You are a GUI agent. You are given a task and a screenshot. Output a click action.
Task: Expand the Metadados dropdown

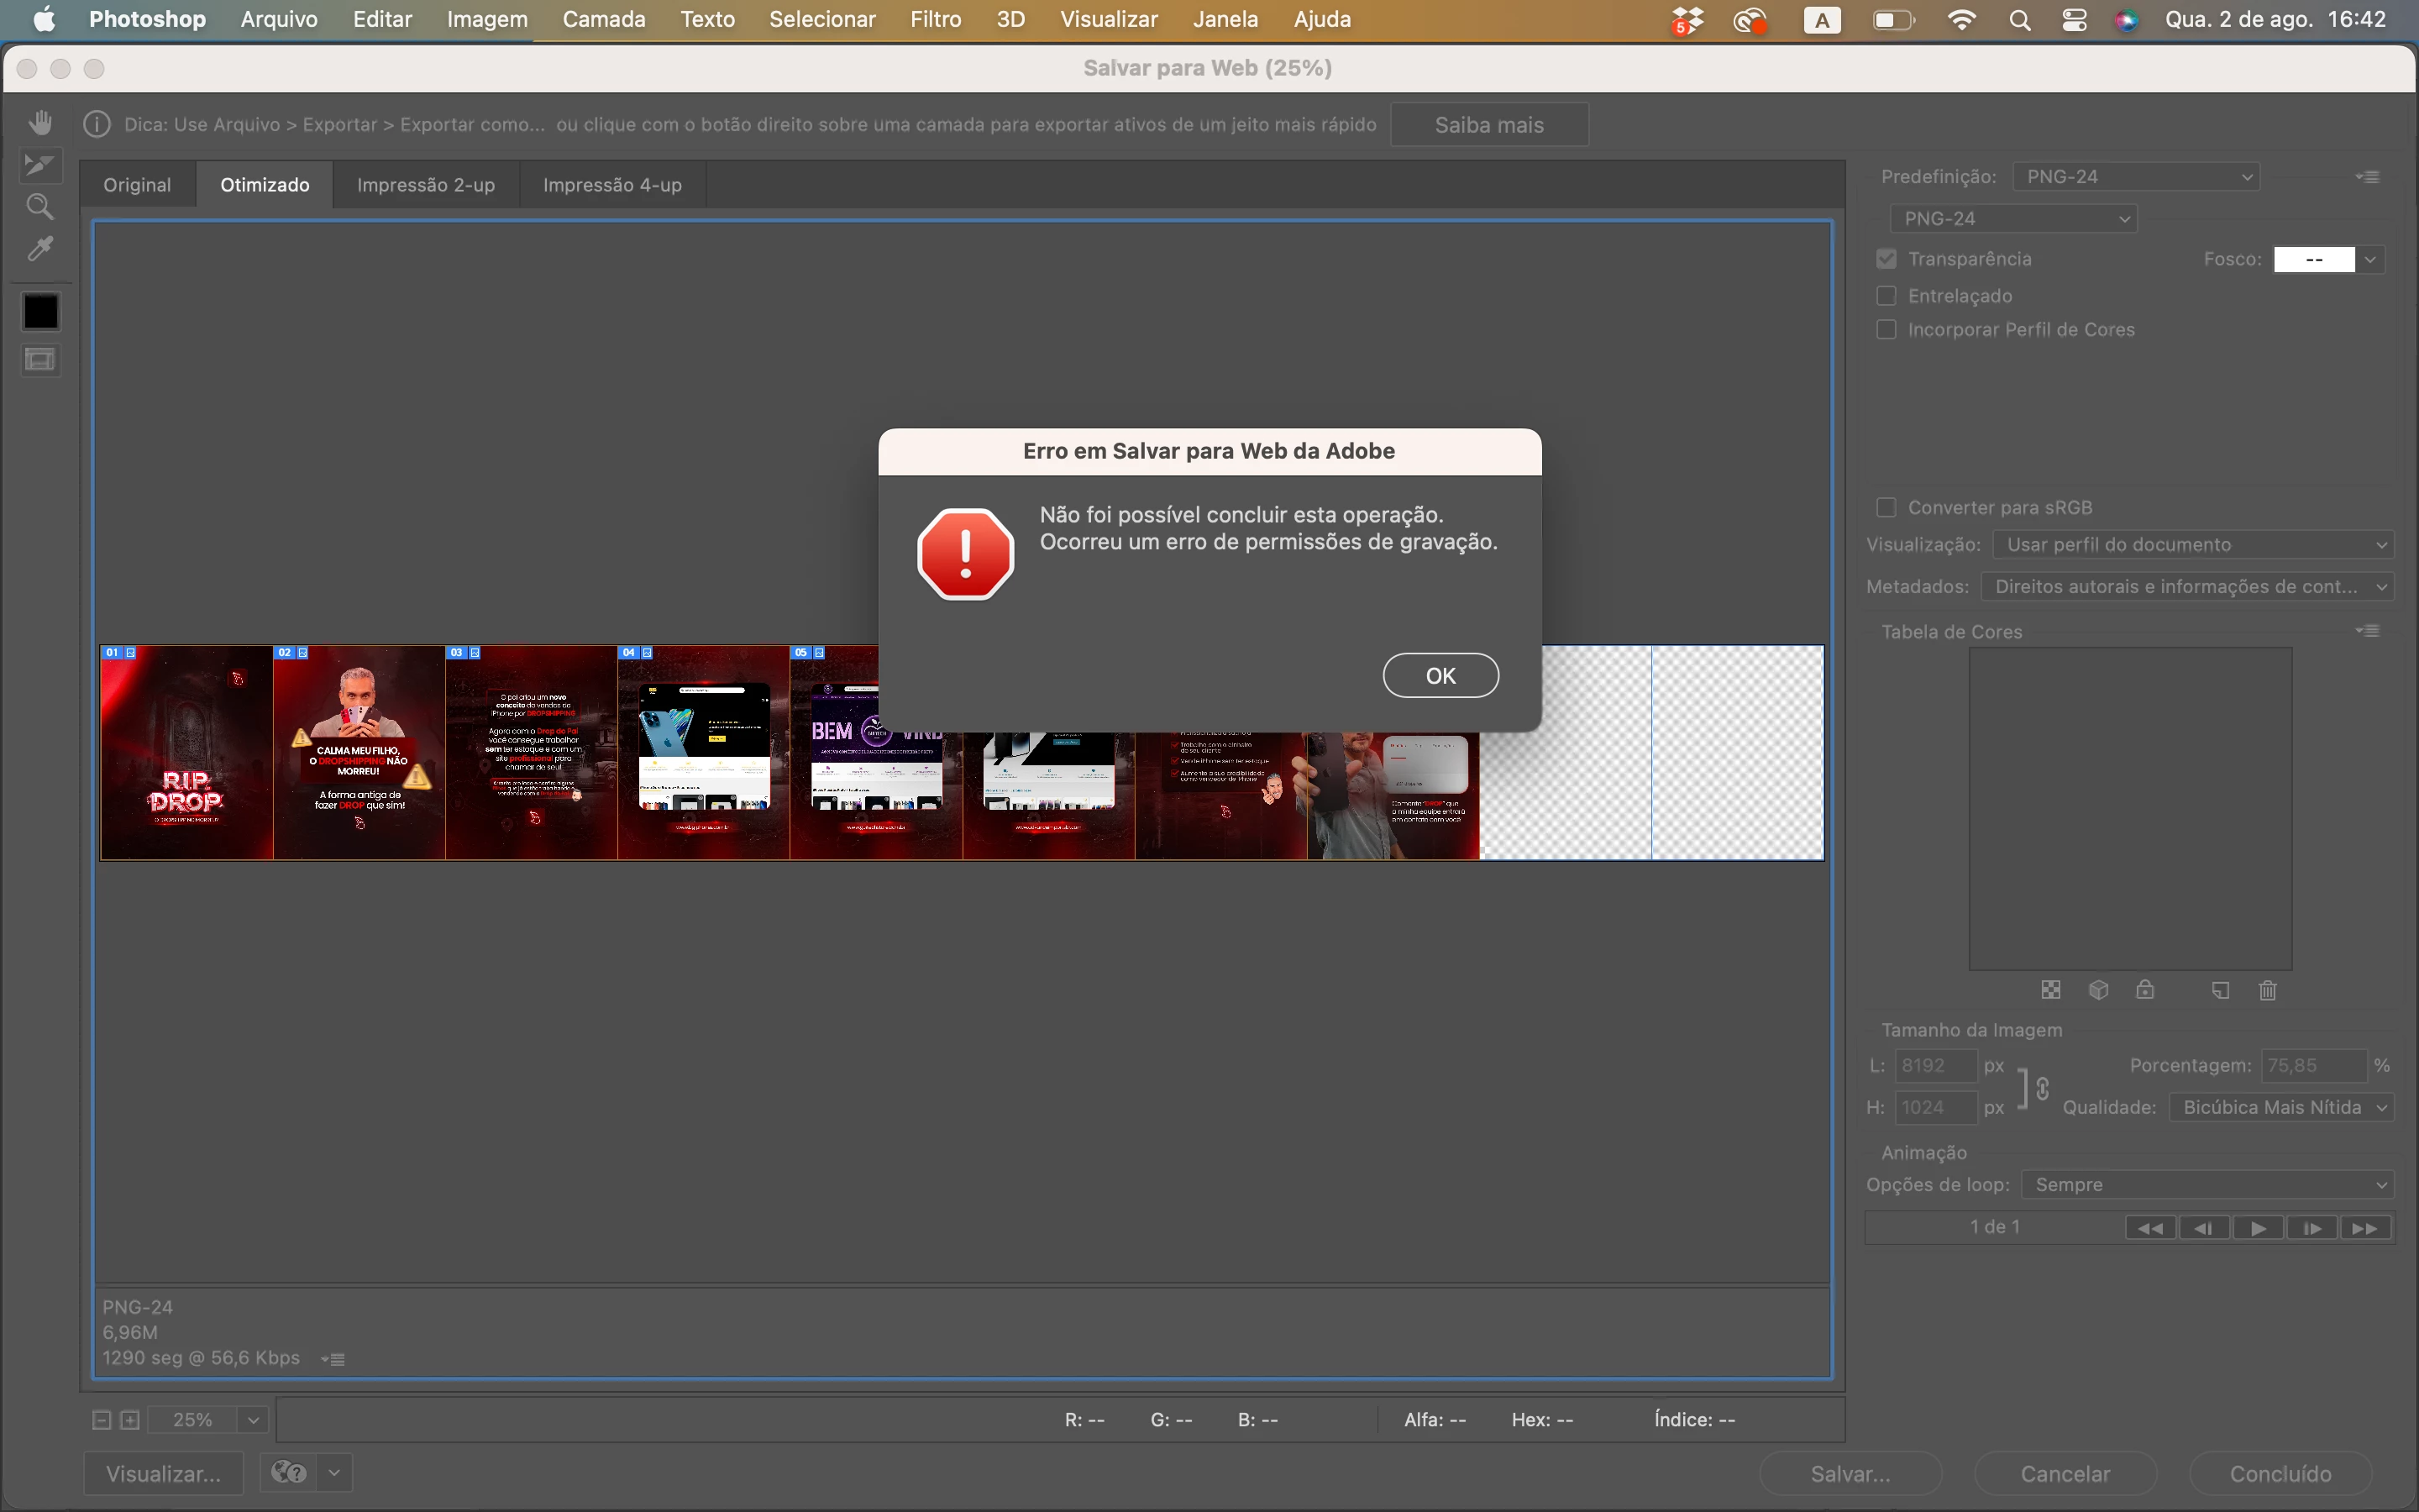tap(2186, 587)
